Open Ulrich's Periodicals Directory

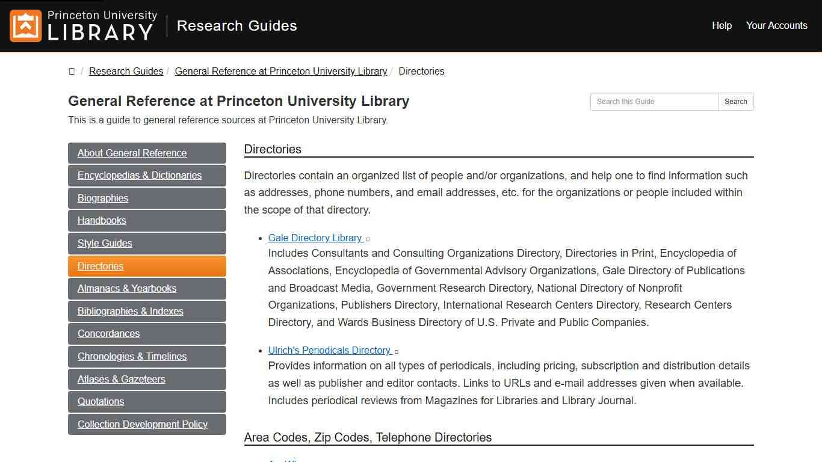coord(330,350)
